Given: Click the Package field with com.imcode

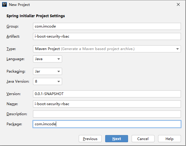Looking at the screenshot, I should pyautogui.click(x=107, y=124).
